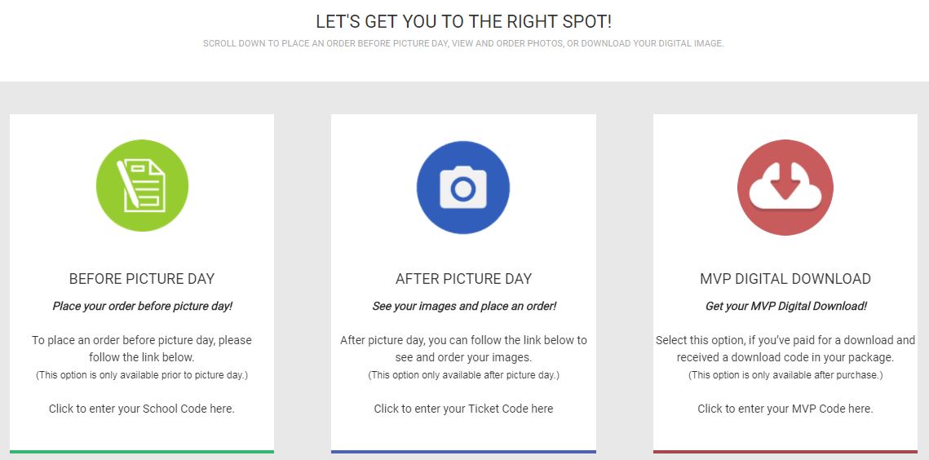The height and width of the screenshot is (460, 929).
Task: Click the "only available after purchase" note
Action: 785,375
